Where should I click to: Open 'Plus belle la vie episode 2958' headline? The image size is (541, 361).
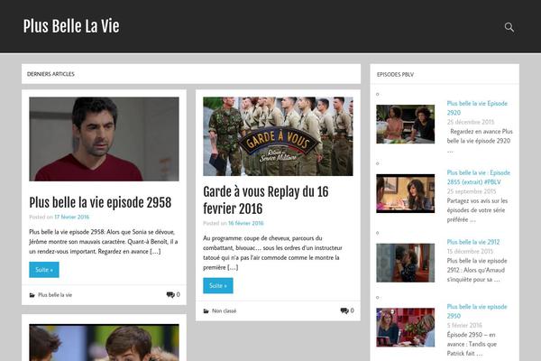[x=100, y=203]
